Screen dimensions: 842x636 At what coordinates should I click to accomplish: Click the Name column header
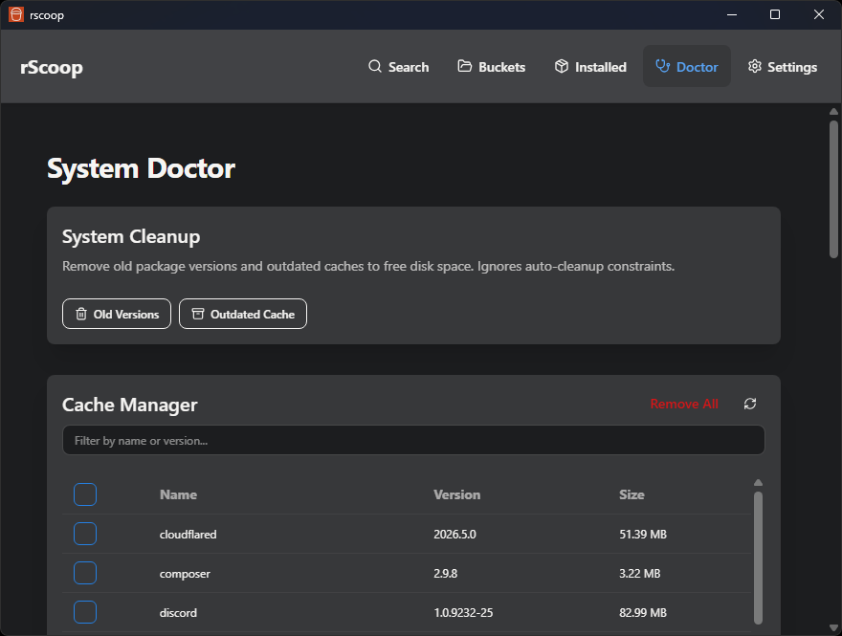tap(178, 494)
